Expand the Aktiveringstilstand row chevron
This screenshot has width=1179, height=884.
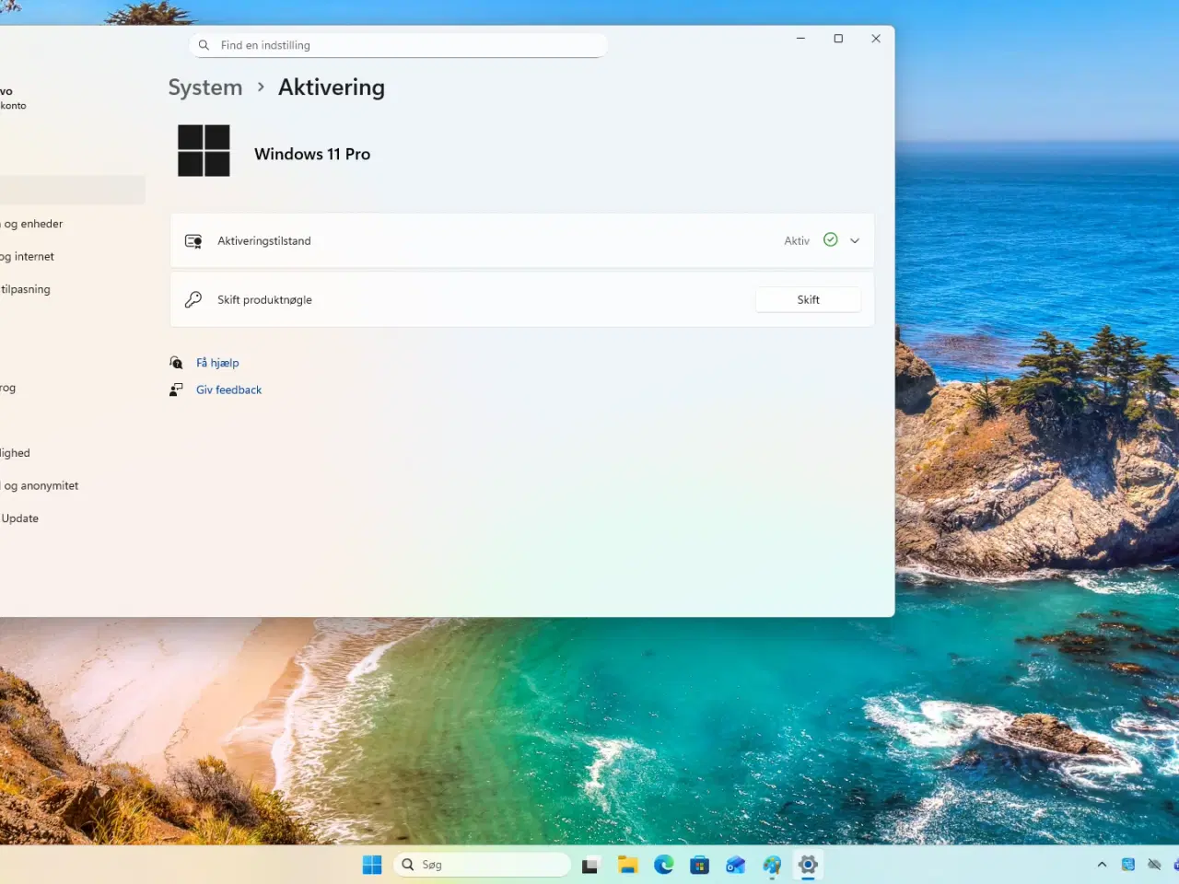pos(854,240)
